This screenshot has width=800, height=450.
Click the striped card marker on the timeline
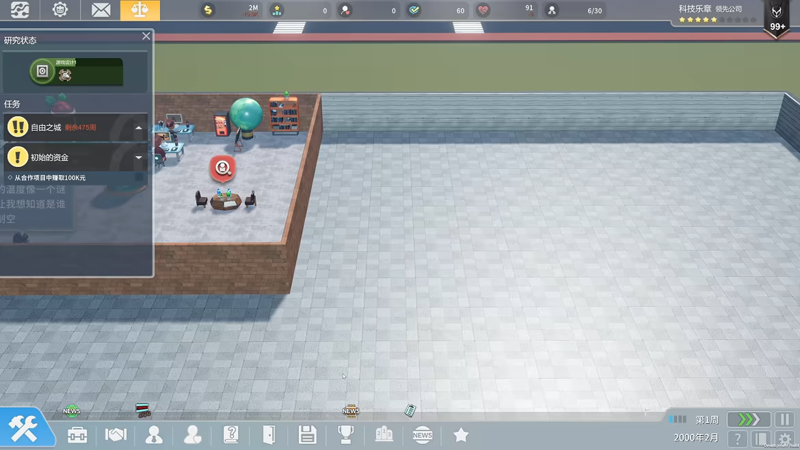click(143, 410)
